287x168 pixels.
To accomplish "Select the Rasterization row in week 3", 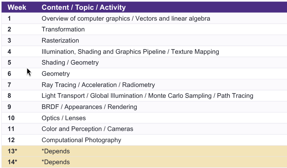I will coord(144,41).
